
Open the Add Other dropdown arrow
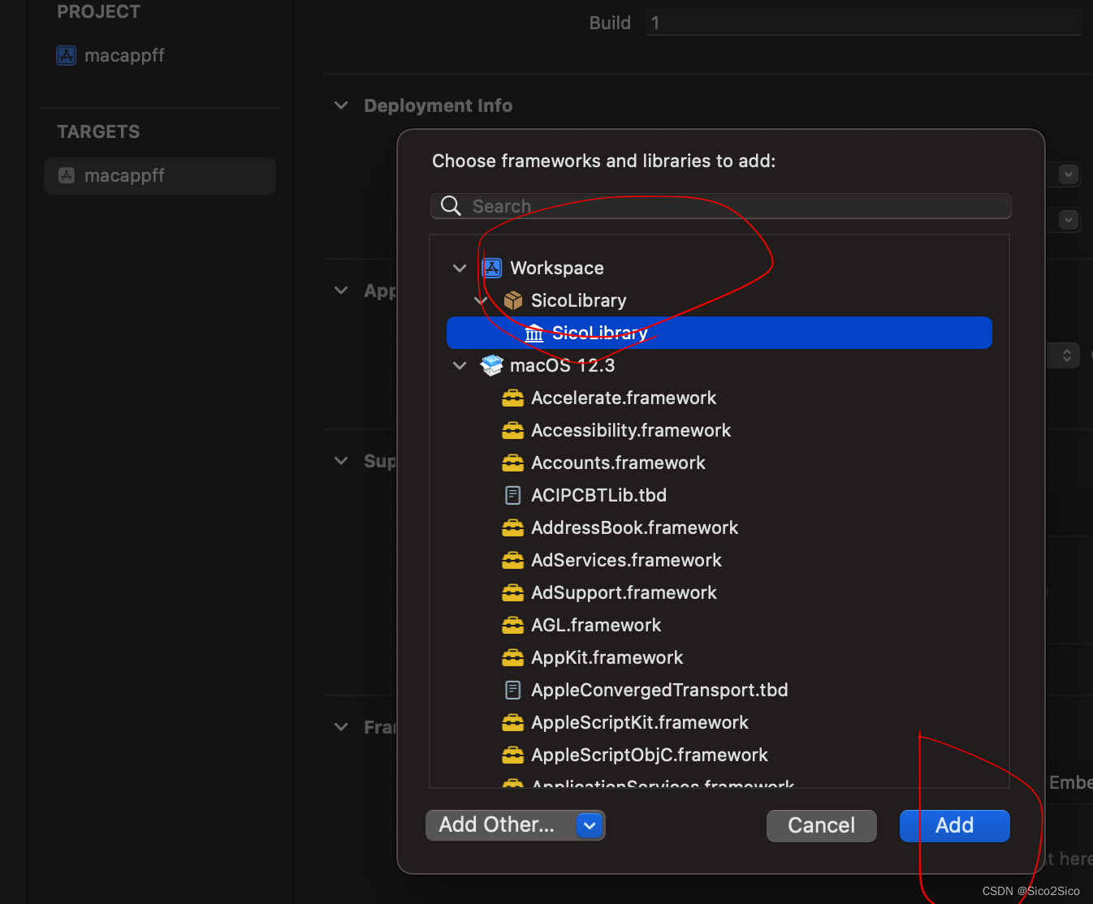coord(590,825)
